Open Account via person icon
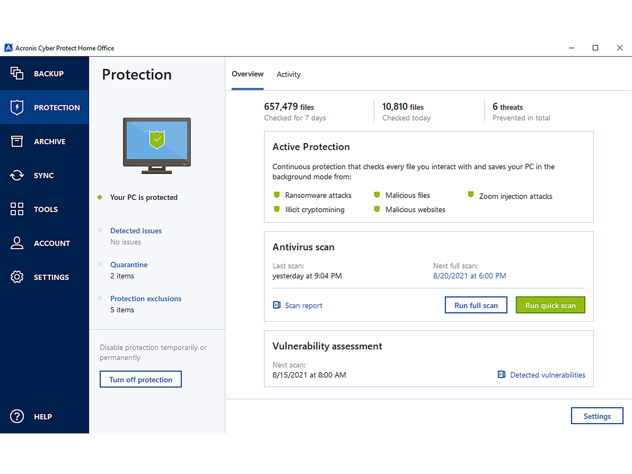 point(17,243)
